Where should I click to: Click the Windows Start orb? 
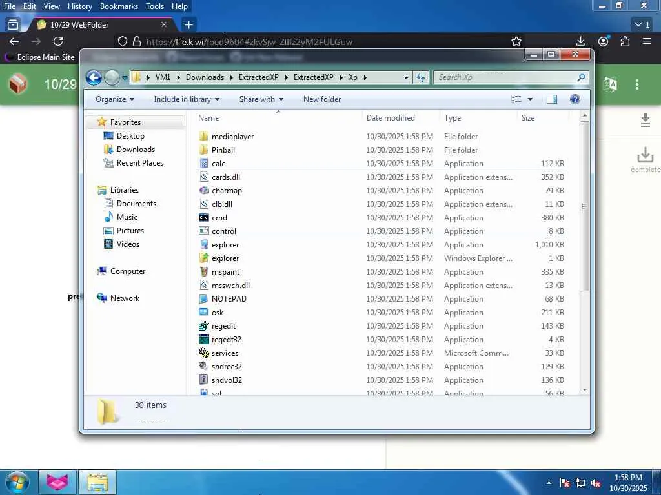17,482
